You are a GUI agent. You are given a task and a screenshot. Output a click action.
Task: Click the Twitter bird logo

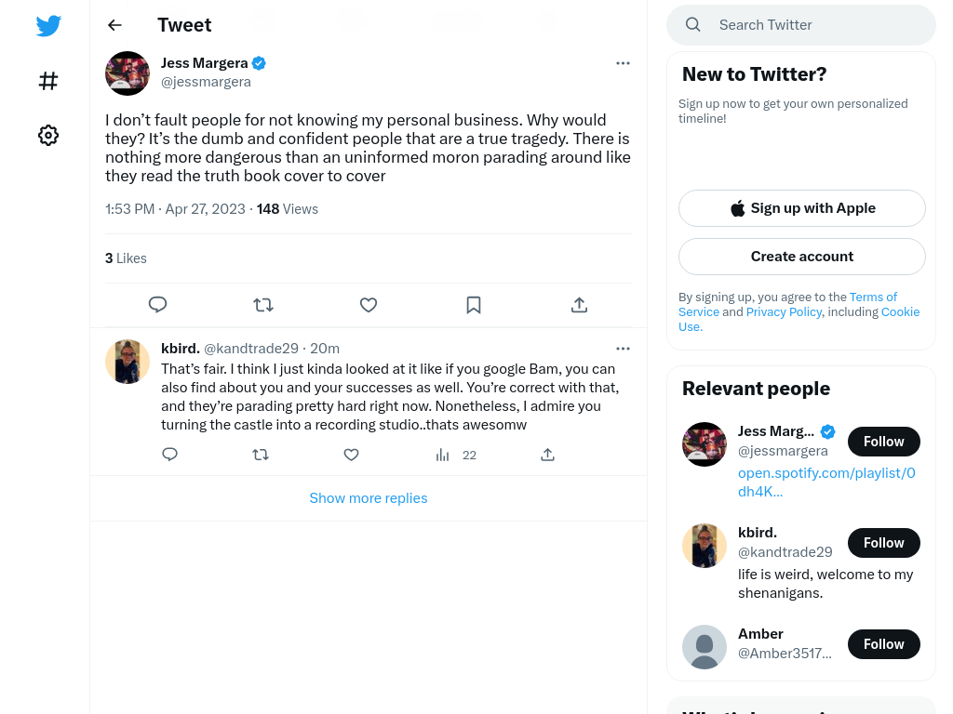(x=48, y=25)
